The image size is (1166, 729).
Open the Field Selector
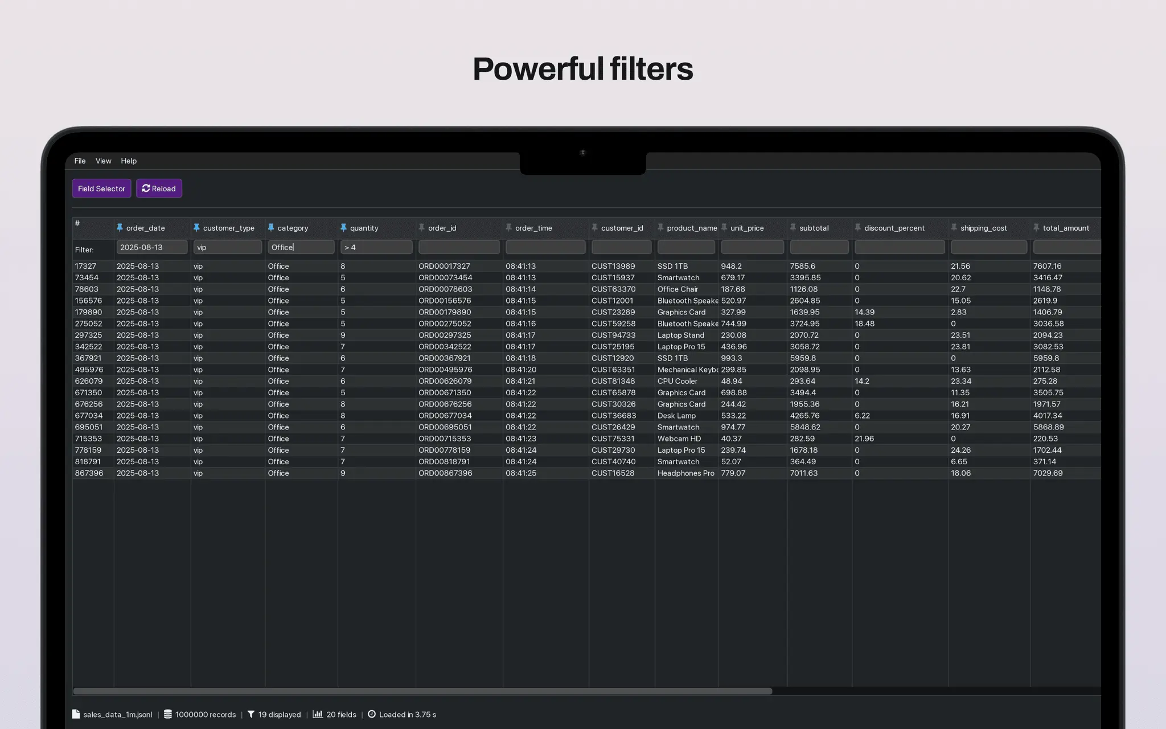coord(101,189)
